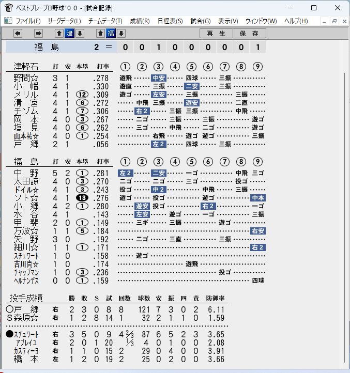Open the ウィンドウ(W) menu
Viewport: 350px width, 373px height.
(261, 21)
